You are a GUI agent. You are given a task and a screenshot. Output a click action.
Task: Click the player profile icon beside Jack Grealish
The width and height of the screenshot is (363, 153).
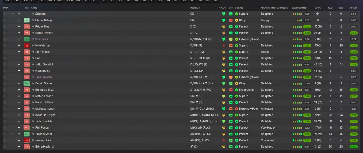coord(33,121)
